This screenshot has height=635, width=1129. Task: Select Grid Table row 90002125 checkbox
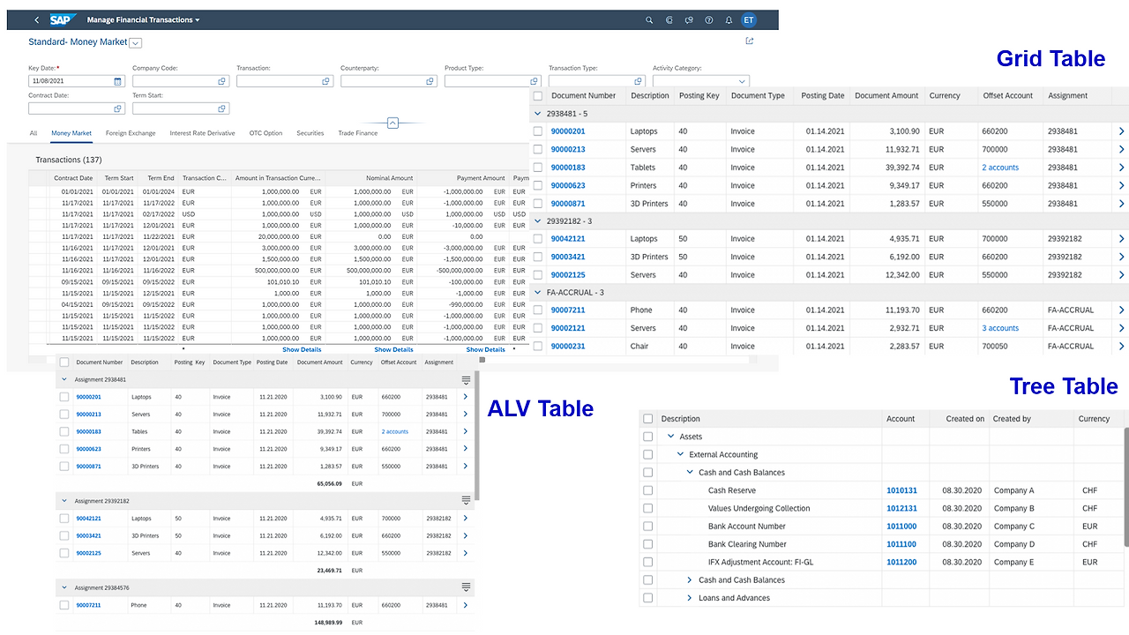coord(538,275)
